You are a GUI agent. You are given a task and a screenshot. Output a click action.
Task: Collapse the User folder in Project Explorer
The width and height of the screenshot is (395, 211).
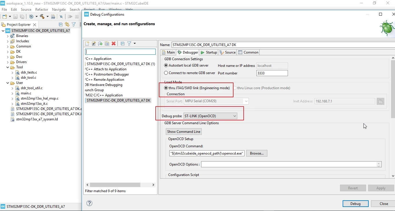pos(8,83)
